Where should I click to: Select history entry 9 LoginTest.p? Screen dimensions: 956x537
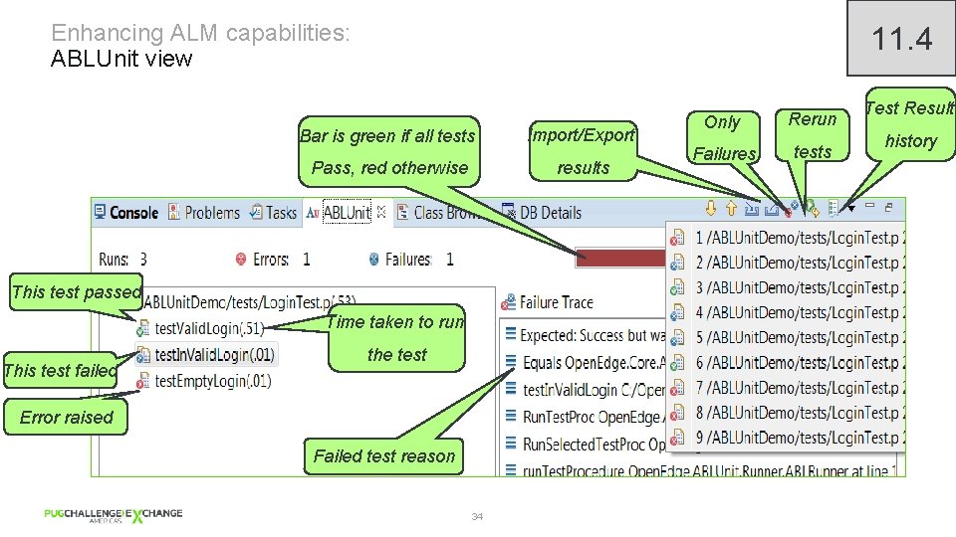[786, 438]
